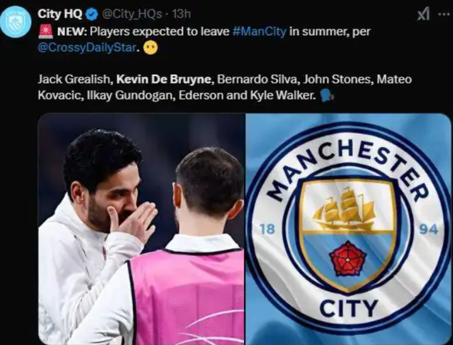This screenshot has height=345, width=453.
Task: Click the pink training bib in photo
Action: [x=186, y=297]
